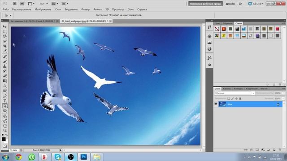
Task: Switch to the Дизайн workspace
Action: pyautogui.click(x=230, y=4)
